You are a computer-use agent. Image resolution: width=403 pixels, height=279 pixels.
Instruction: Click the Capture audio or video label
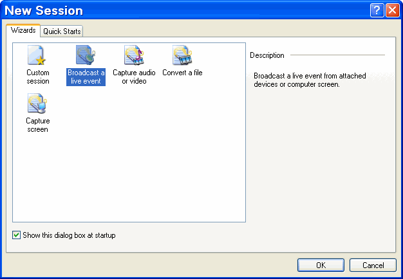(x=134, y=76)
